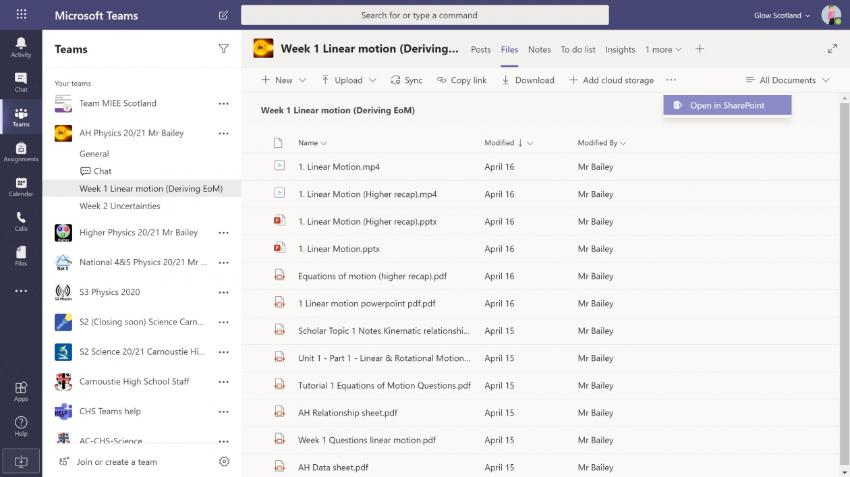The image size is (850, 477).
Task: Switch to the Notes tab
Action: click(x=539, y=49)
